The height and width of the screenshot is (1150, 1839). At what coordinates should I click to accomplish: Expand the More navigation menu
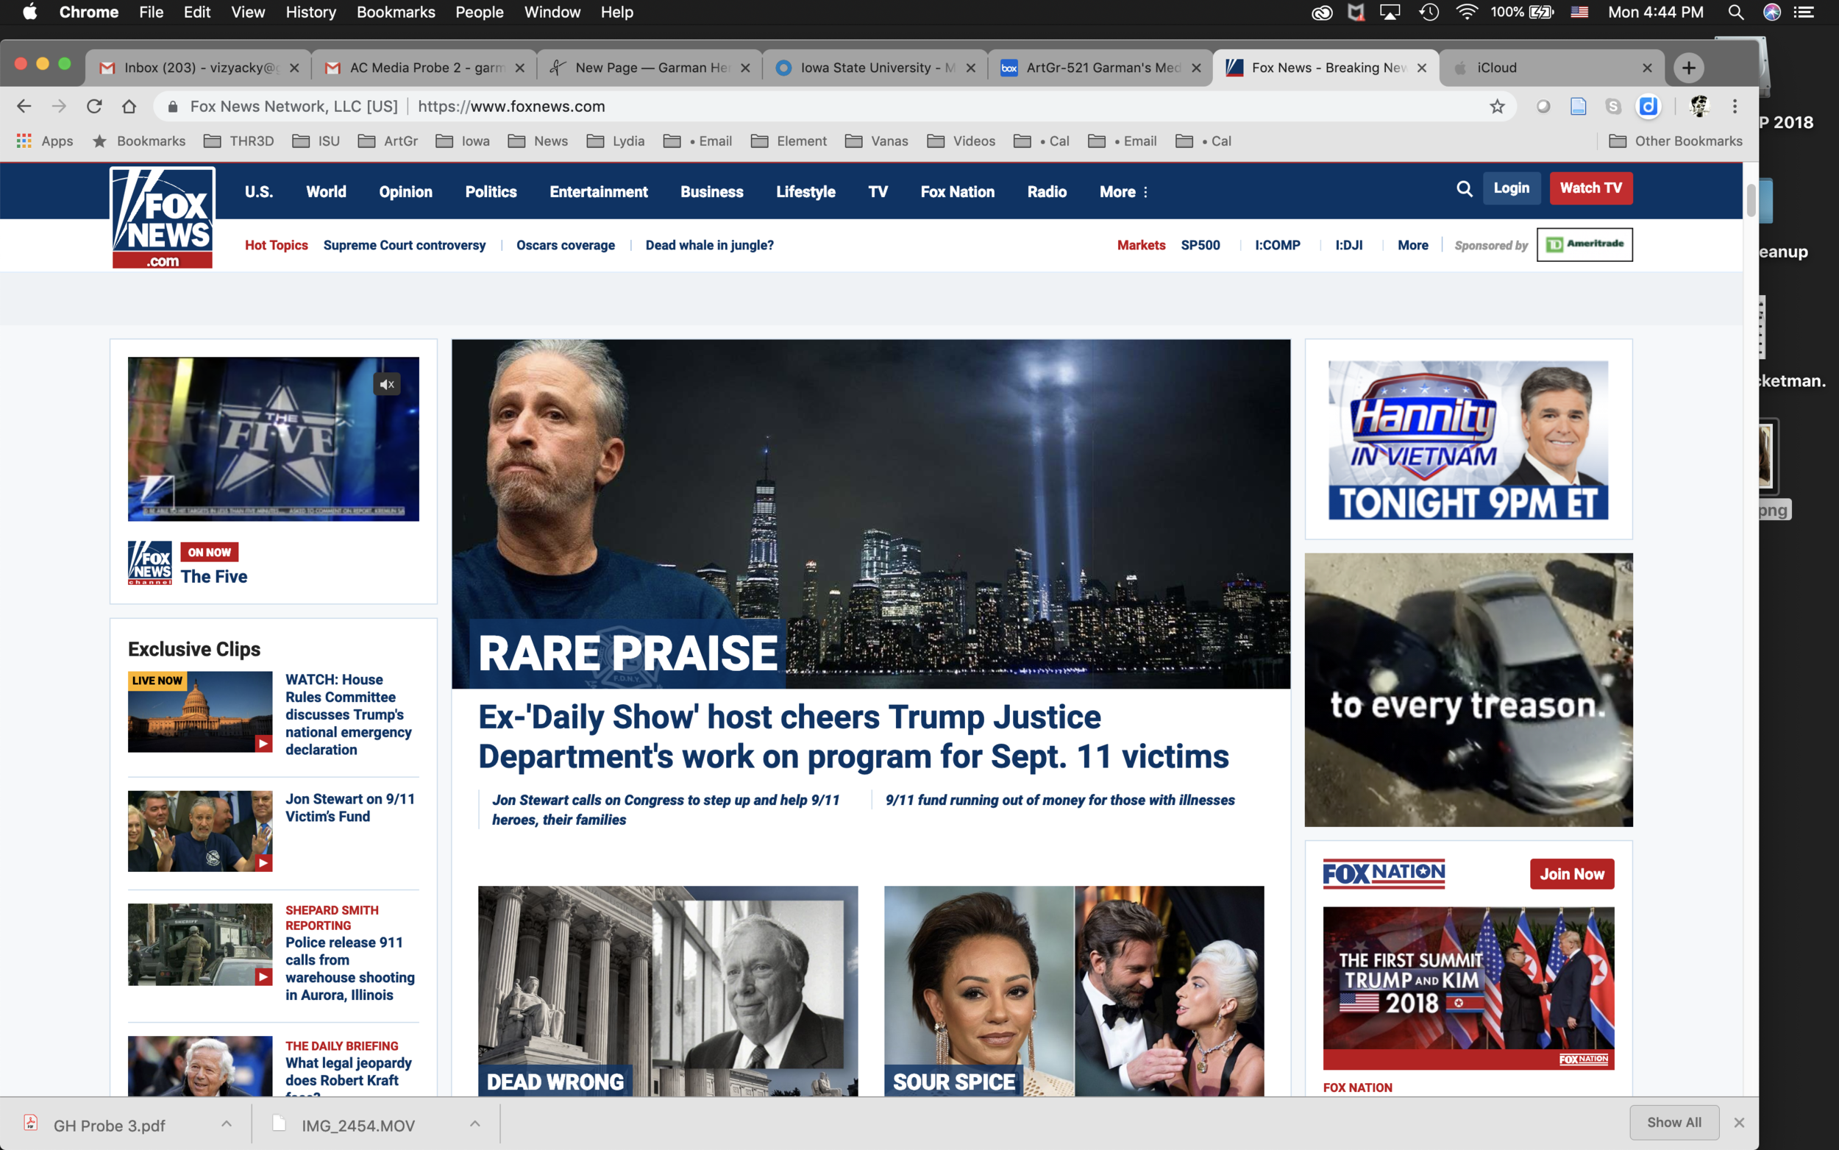point(1123,193)
